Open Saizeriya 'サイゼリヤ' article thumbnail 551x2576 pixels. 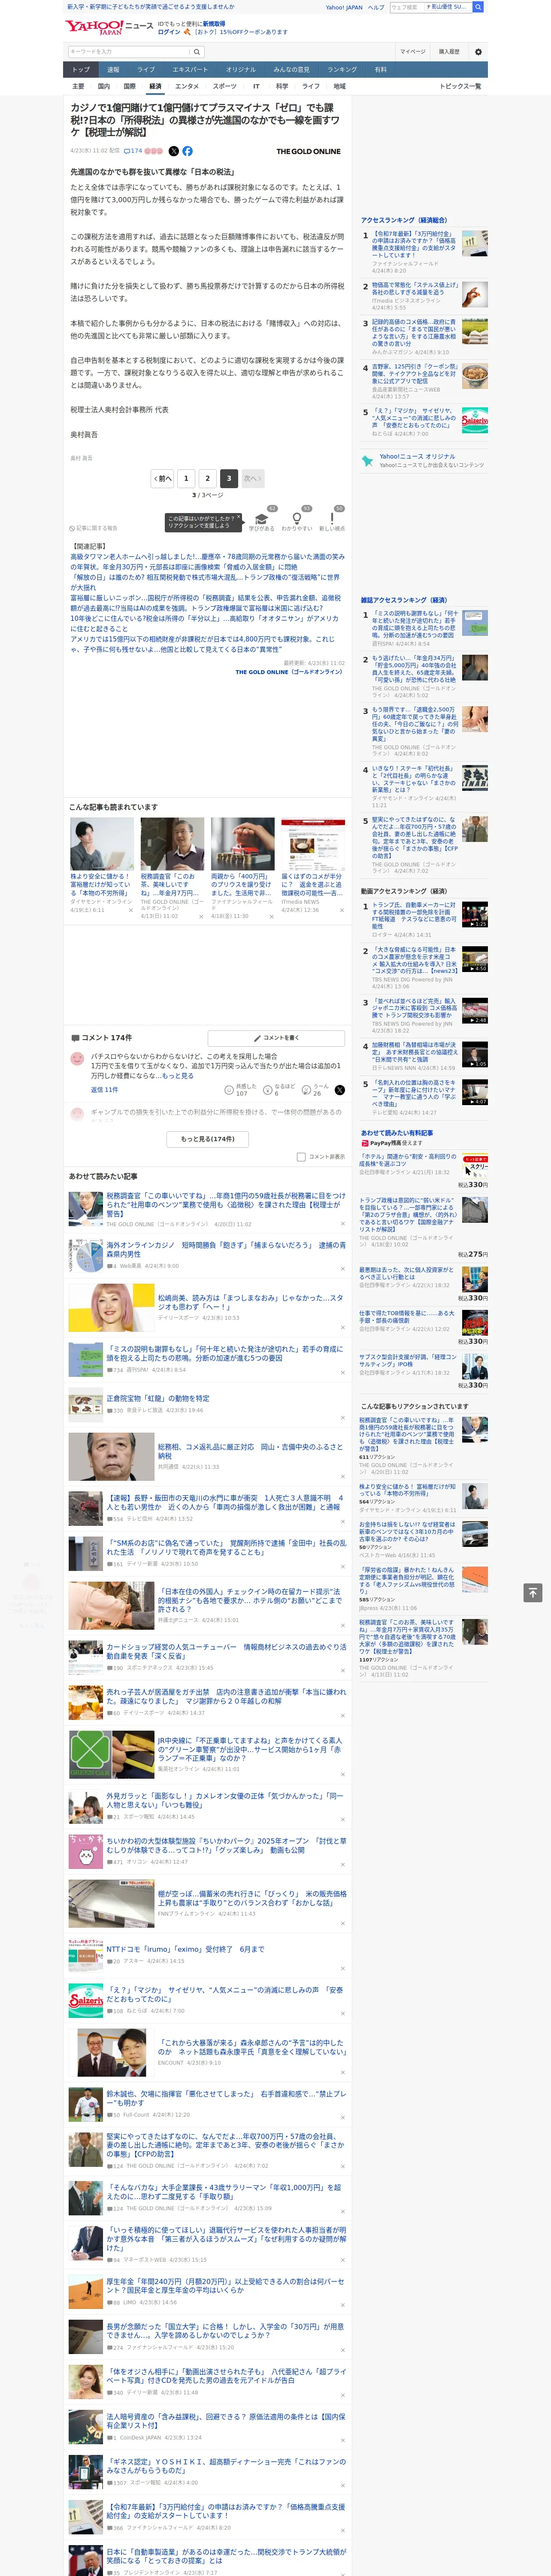[x=86, y=2001]
